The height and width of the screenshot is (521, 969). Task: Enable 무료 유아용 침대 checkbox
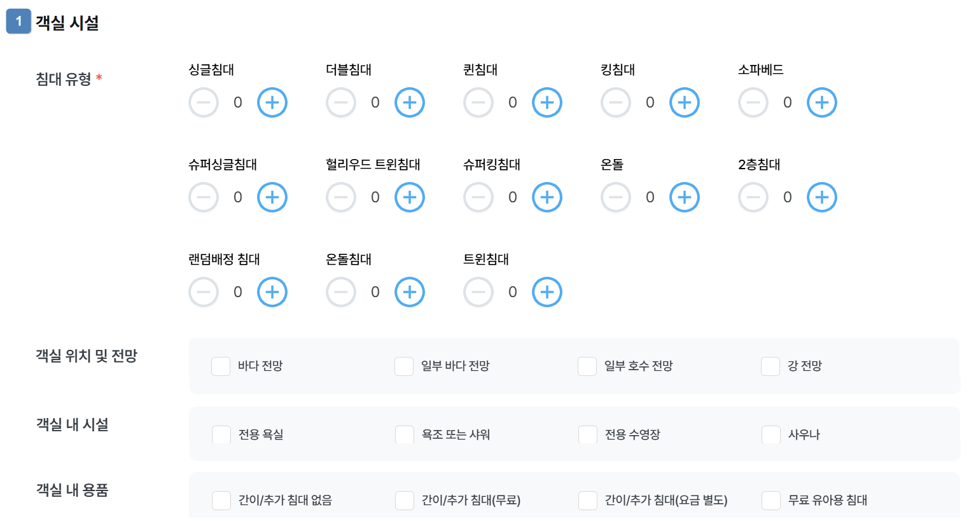point(771,501)
